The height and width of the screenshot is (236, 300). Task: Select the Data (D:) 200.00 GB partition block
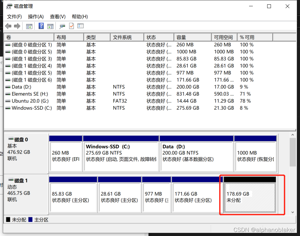click(197, 153)
